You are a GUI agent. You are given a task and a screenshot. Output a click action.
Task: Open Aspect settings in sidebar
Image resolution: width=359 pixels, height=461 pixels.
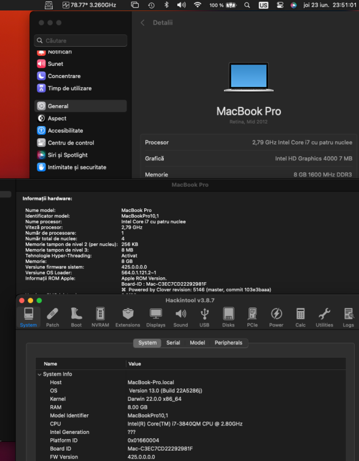click(80, 119)
